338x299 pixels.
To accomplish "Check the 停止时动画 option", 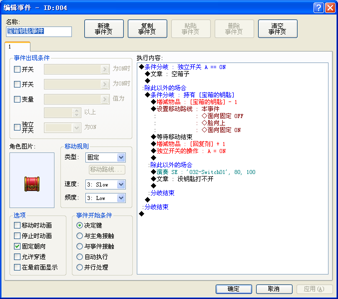I will [x=17, y=235].
